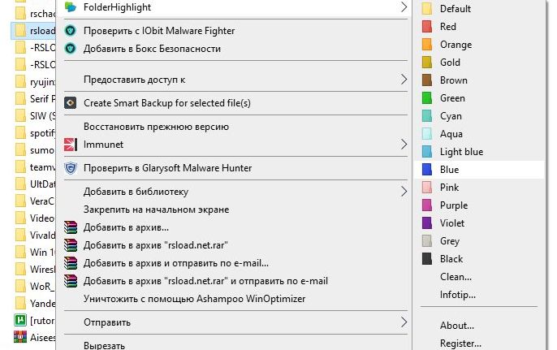Click the rsload folder icon
This screenshot has width=557, height=350.
(20, 31)
